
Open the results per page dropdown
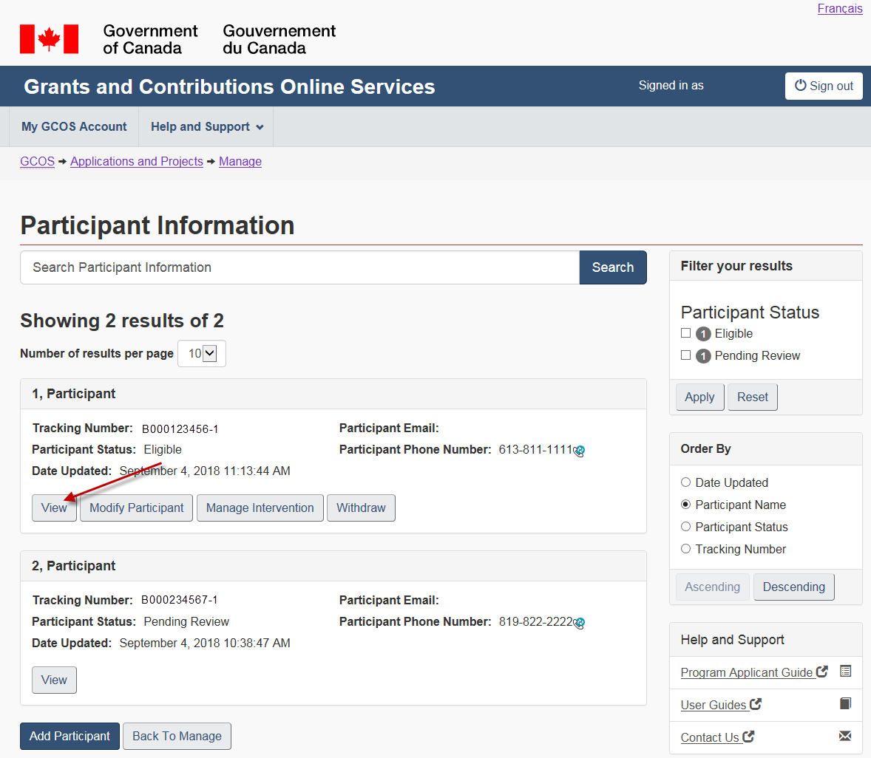pos(202,353)
